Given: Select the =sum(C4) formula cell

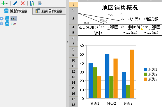Looking at the screenshot, I should (x=130, y=33).
